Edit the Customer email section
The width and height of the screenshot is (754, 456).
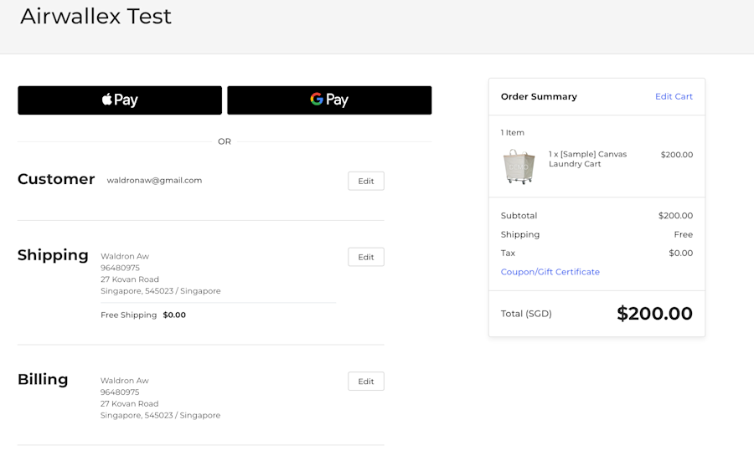click(366, 181)
